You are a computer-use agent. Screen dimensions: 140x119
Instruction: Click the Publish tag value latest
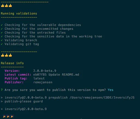pos(39,78)
